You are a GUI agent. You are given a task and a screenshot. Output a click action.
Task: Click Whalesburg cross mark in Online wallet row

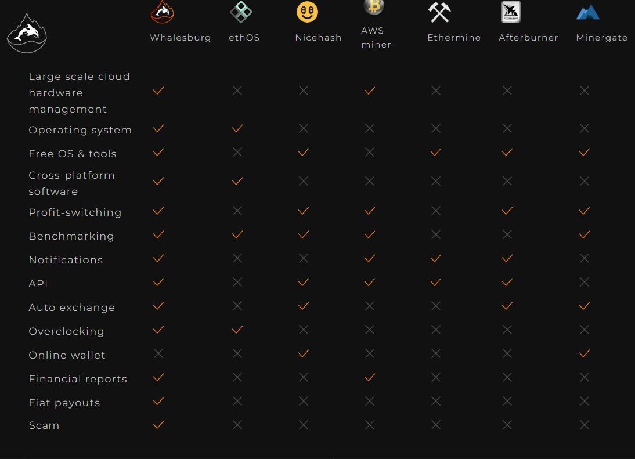tap(158, 354)
